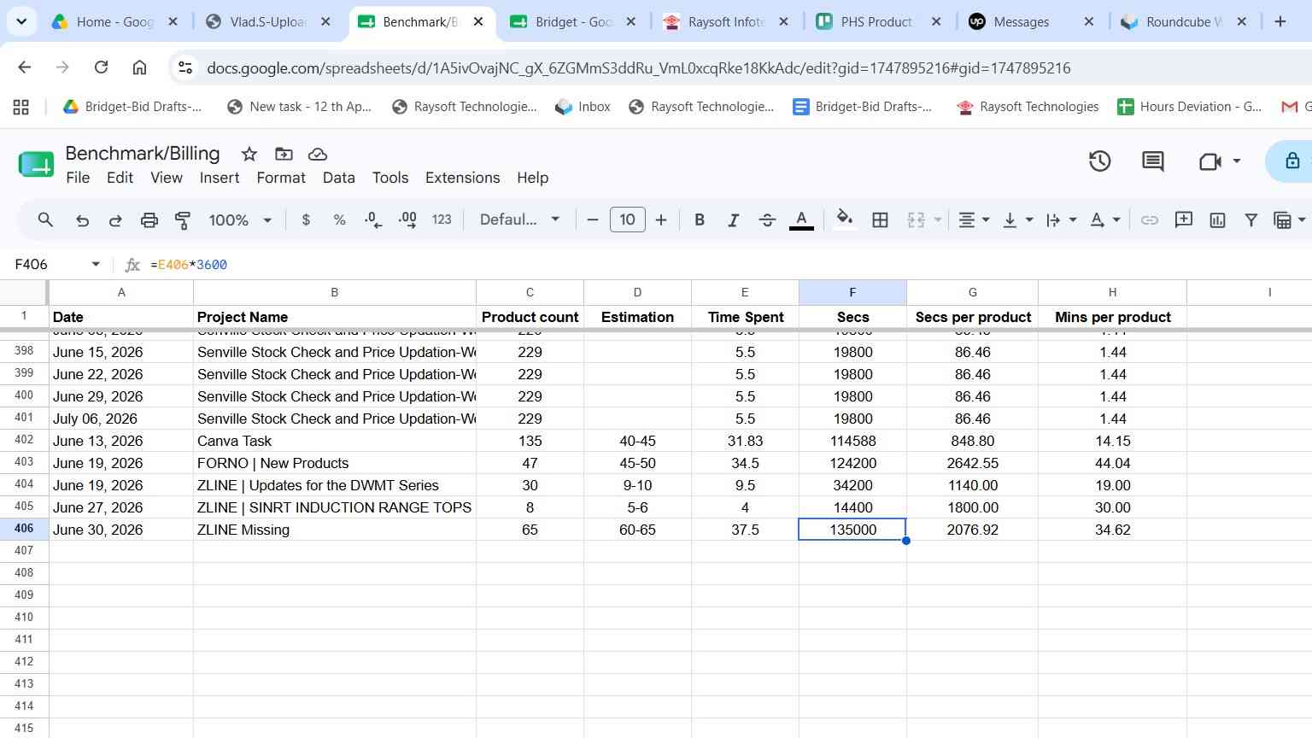Select cell containing Canva Task
This screenshot has height=738, width=1312.
pos(335,441)
